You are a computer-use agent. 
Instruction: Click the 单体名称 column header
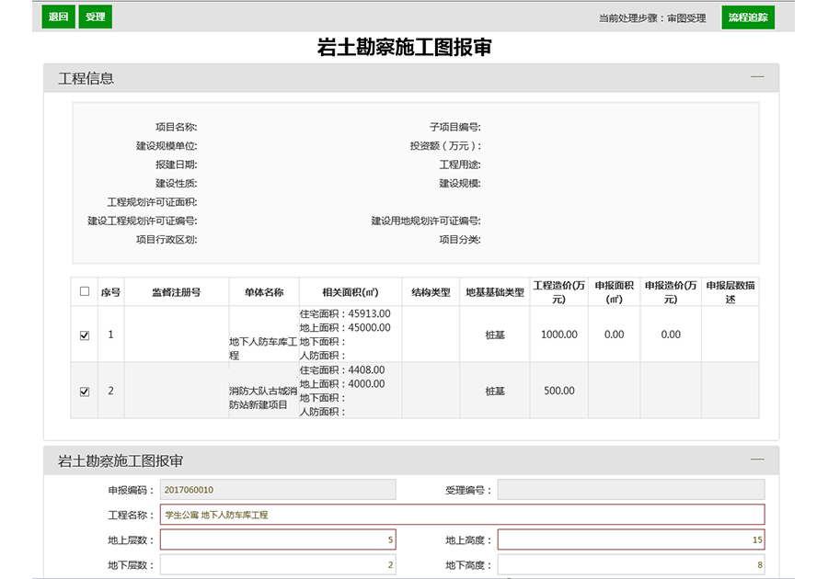[263, 292]
